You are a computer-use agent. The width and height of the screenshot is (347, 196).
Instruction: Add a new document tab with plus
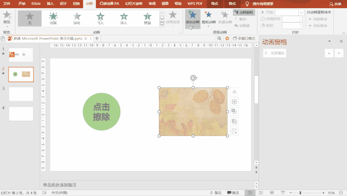point(97,38)
